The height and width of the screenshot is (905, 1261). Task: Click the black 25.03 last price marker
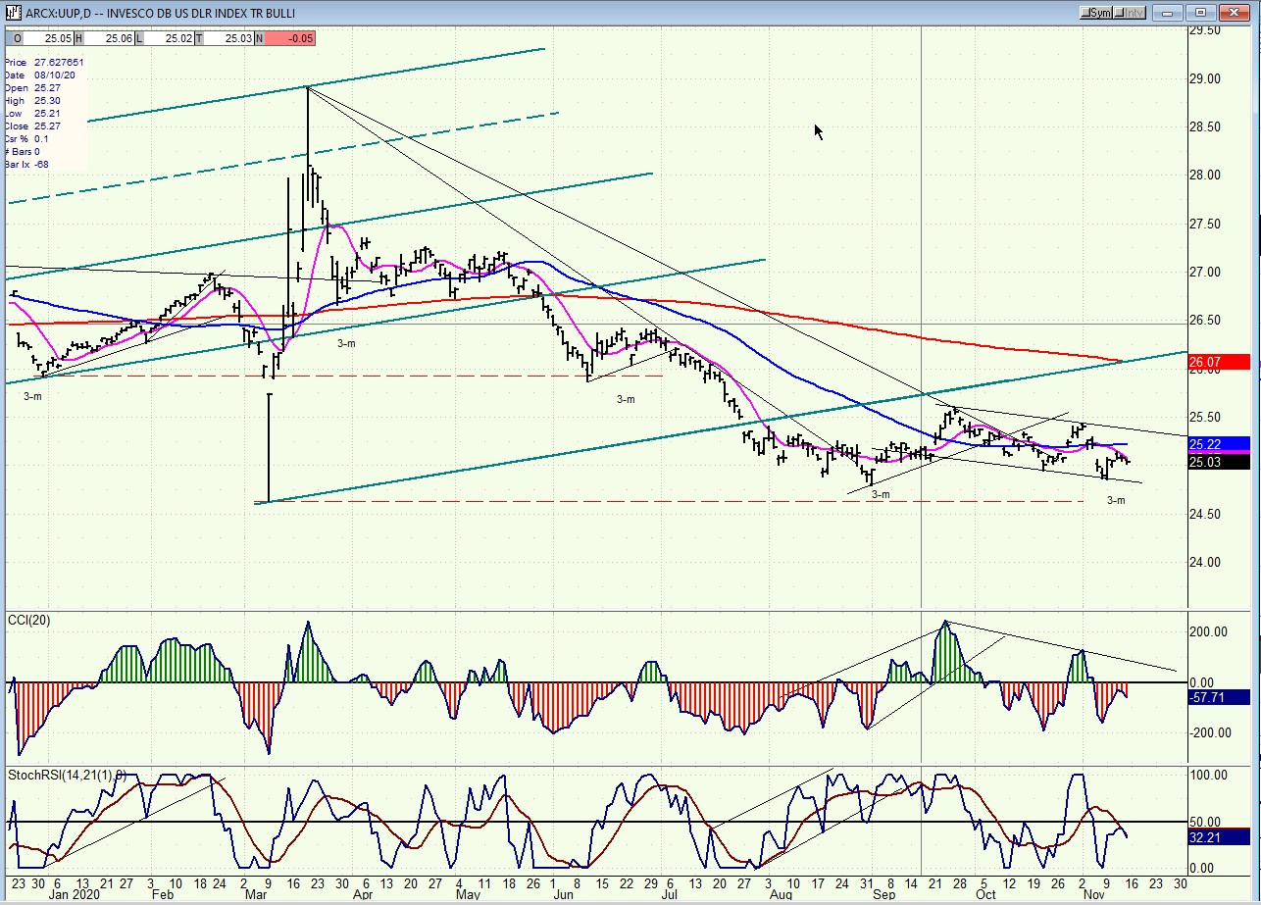coord(1216,462)
